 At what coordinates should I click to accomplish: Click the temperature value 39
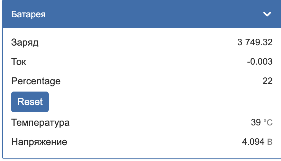pyautogui.click(x=255, y=123)
